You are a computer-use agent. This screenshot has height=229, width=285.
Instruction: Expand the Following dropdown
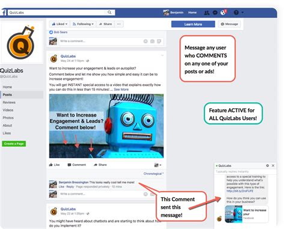pos(83,24)
